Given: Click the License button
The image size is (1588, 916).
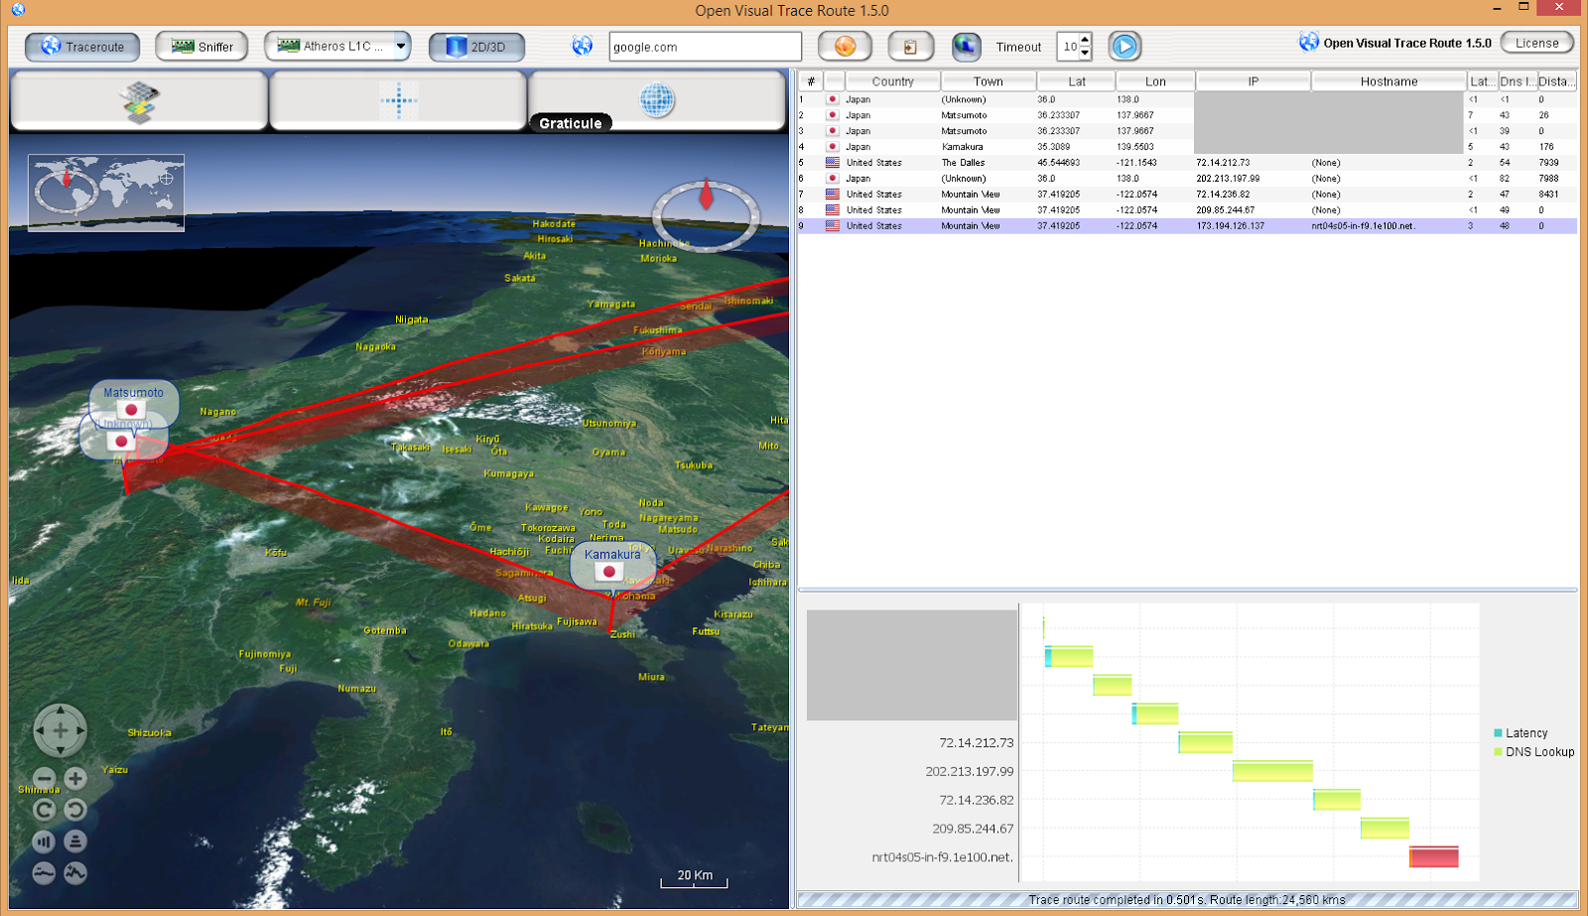Looking at the screenshot, I should 1537,43.
